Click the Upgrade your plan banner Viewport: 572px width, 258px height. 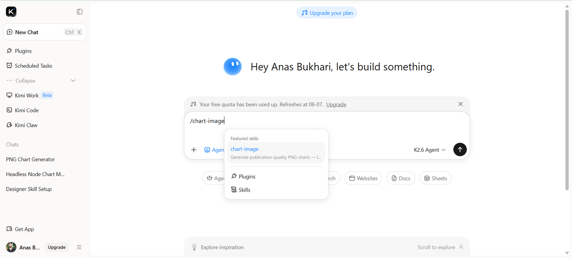[327, 13]
